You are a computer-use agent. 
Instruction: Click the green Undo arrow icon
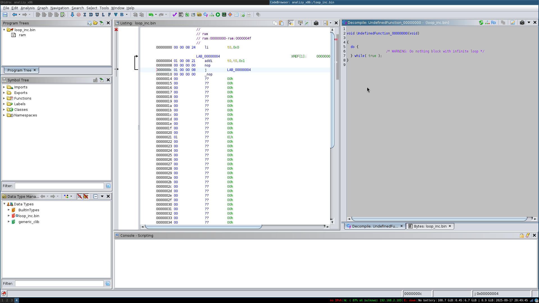[x=151, y=15]
